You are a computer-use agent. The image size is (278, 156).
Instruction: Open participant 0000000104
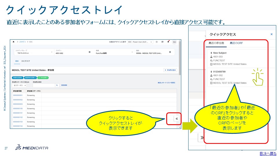[18, 126]
